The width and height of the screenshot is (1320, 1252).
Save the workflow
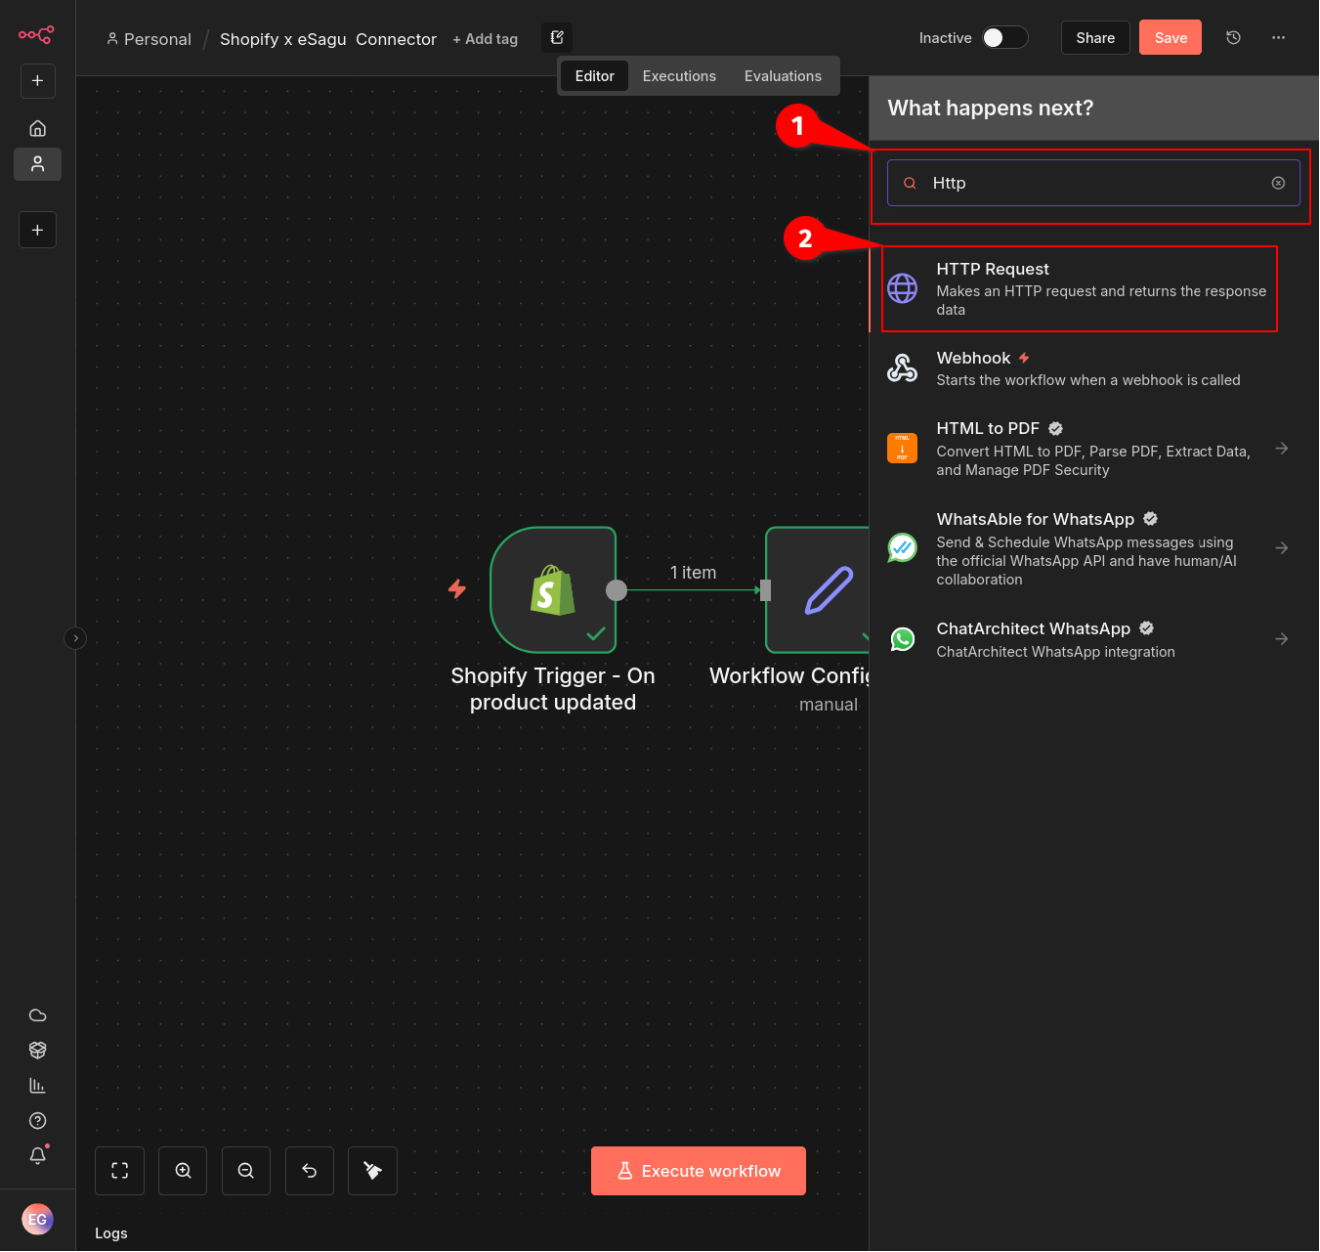(x=1171, y=38)
